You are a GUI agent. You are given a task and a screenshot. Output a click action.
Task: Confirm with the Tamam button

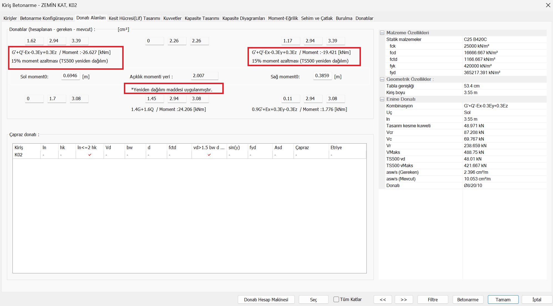[x=503, y=300]
